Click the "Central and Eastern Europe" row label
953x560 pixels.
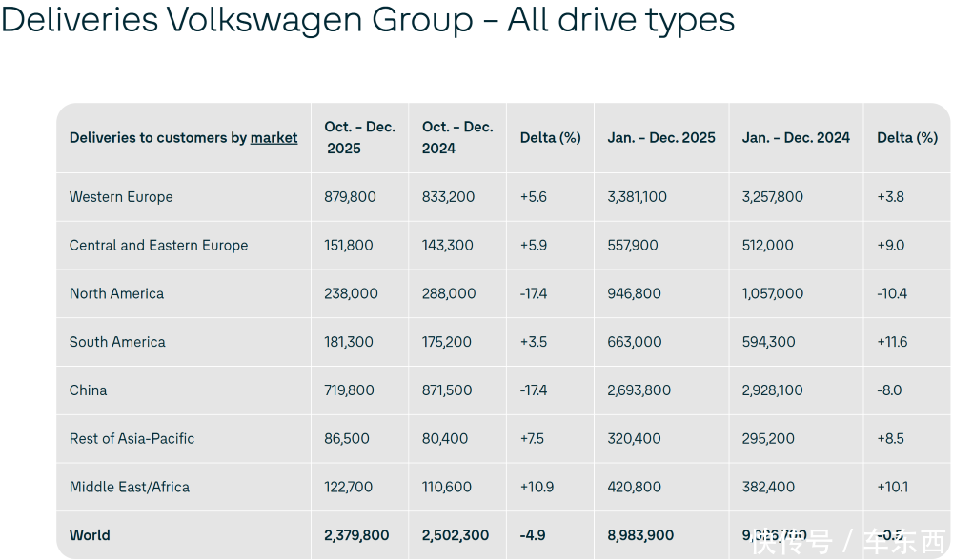158,246
